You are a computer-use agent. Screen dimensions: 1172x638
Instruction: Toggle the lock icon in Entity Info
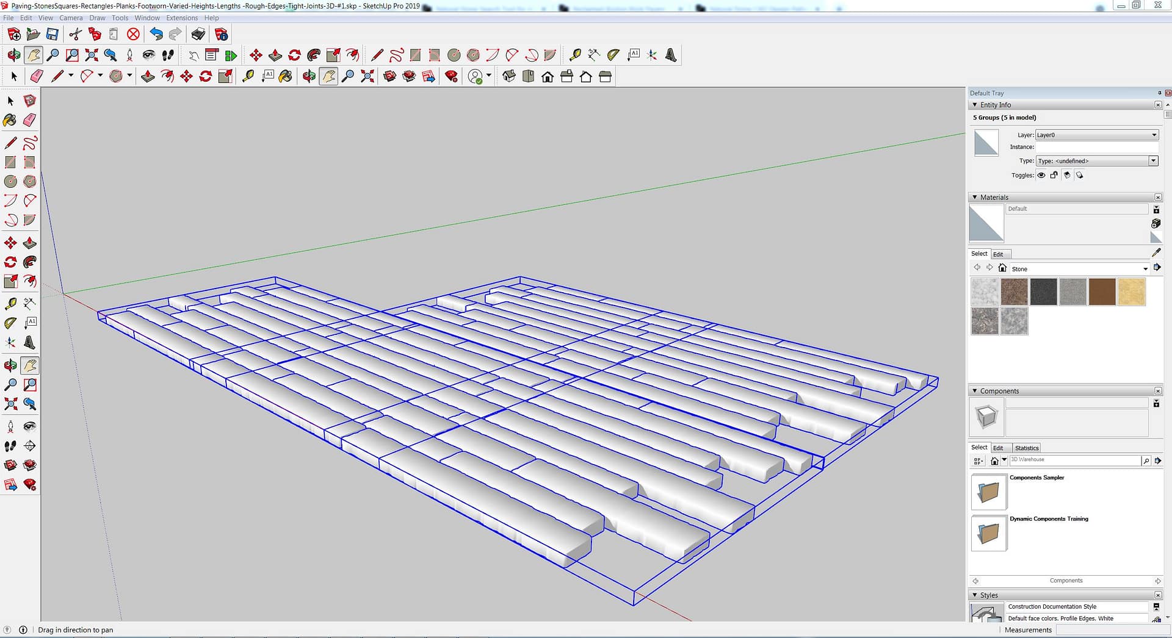click(x=1054, y=176)
